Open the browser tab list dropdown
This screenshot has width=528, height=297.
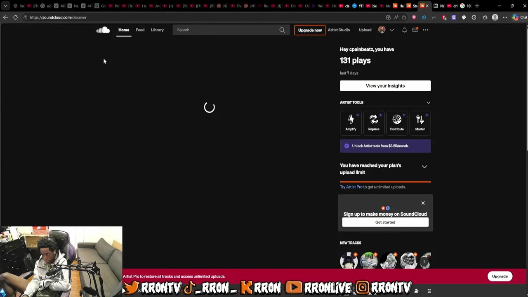click(x=5, y=6)
